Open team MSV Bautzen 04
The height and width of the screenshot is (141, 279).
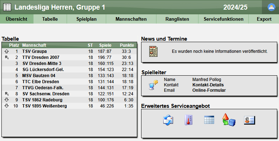[x=39, y=76]
